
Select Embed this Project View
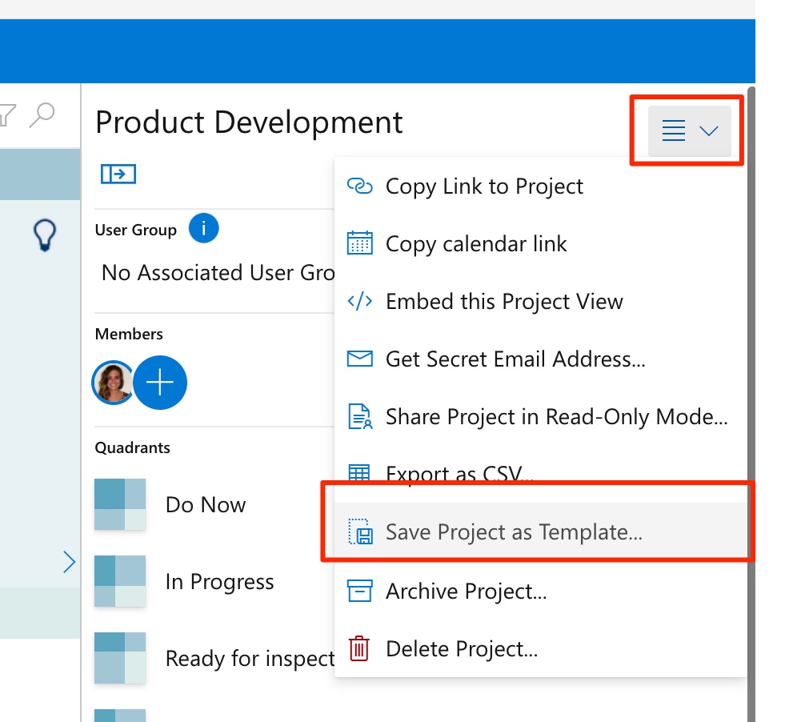503,302
